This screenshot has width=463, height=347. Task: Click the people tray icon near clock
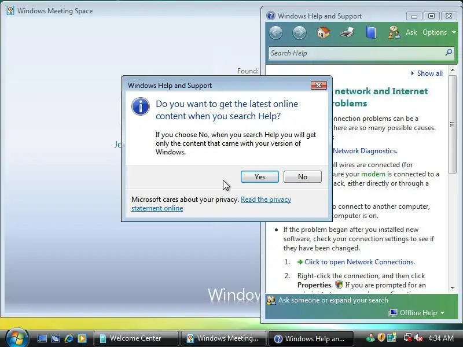tap(370, 338)
